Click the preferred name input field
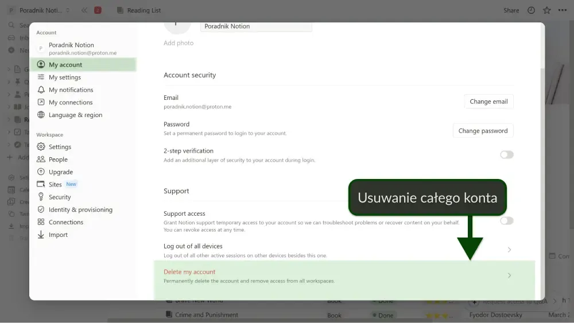The height and width of the screenshot is (323, 574). tap(256, 27)
